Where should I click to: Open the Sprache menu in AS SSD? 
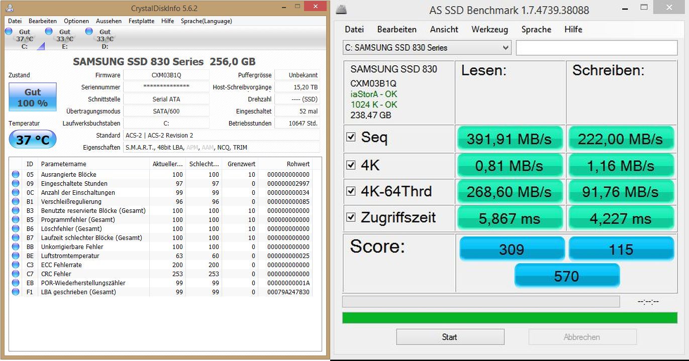click(x=536, y=30)
